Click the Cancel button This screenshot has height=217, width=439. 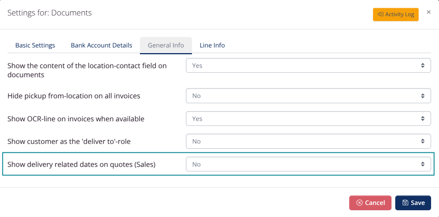click(370, 203)
